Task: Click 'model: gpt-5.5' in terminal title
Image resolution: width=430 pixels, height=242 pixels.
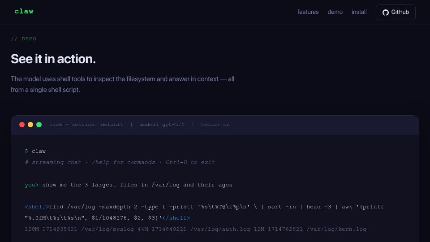Action: coord(162,125)
